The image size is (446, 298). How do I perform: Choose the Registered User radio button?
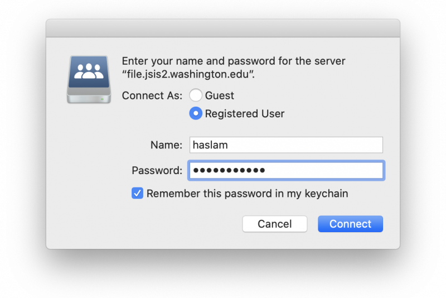tap(196, 113)
